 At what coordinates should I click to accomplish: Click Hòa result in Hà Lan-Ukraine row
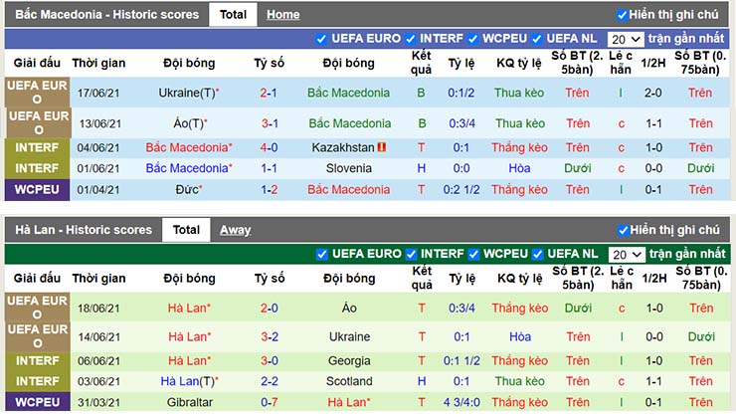click(x=520, y=336)
